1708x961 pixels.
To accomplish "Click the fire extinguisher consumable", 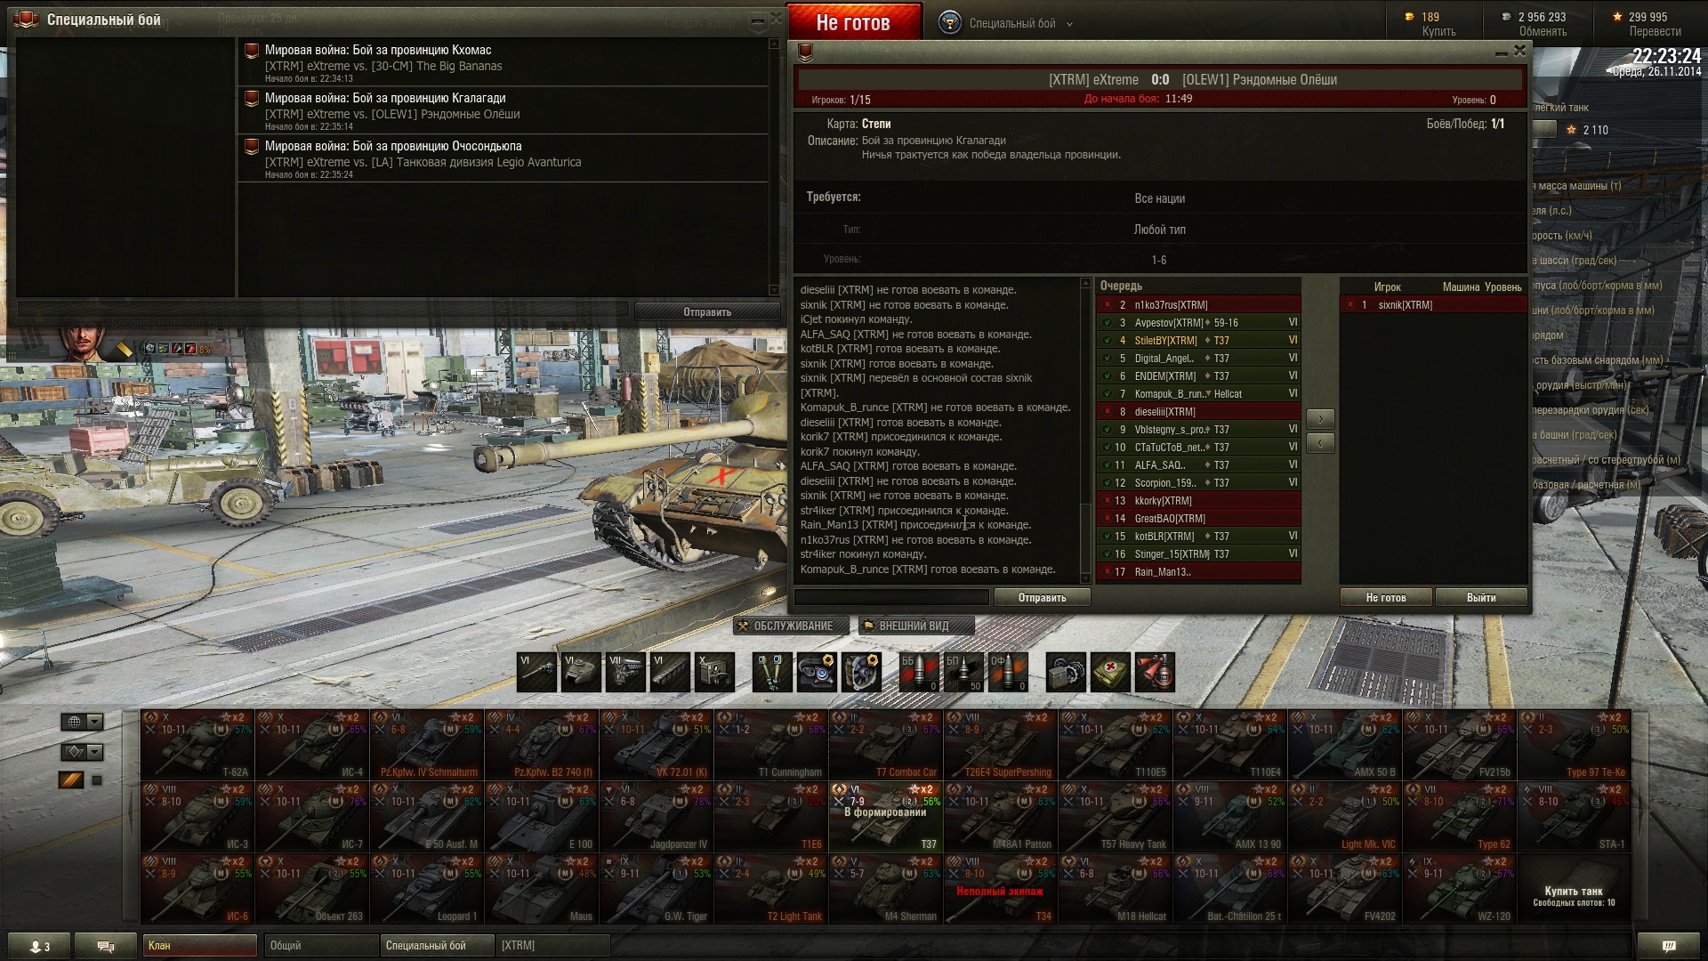I will [1155, 672].
